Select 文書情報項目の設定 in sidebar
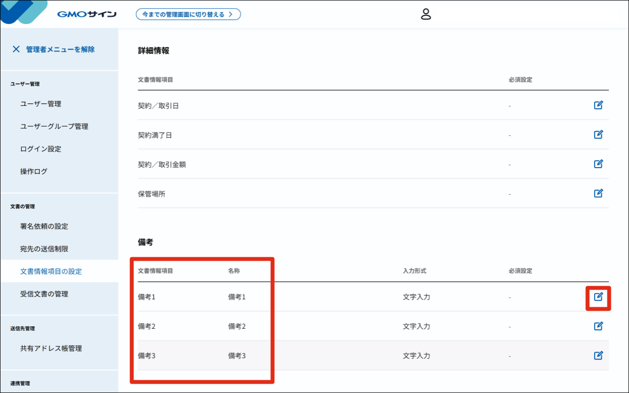Screen dimensions: 629x393 [51, 271]
